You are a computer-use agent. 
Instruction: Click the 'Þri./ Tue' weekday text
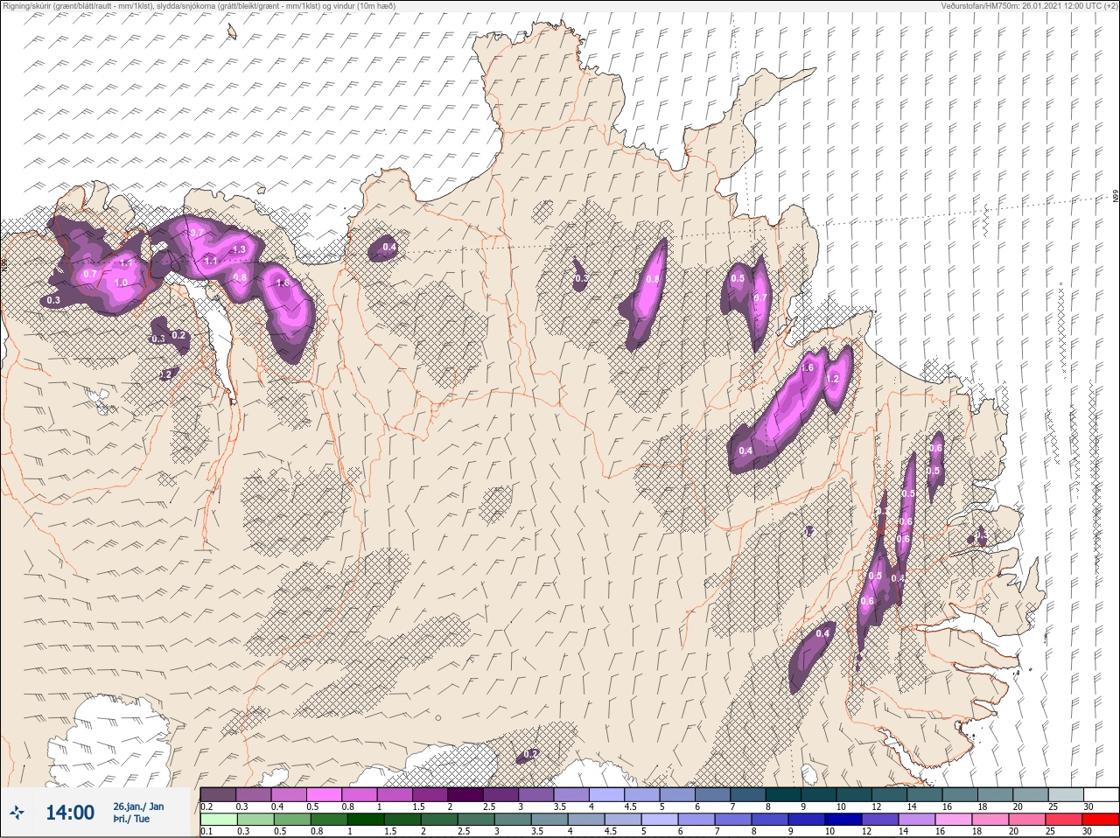tap(131, 819)
